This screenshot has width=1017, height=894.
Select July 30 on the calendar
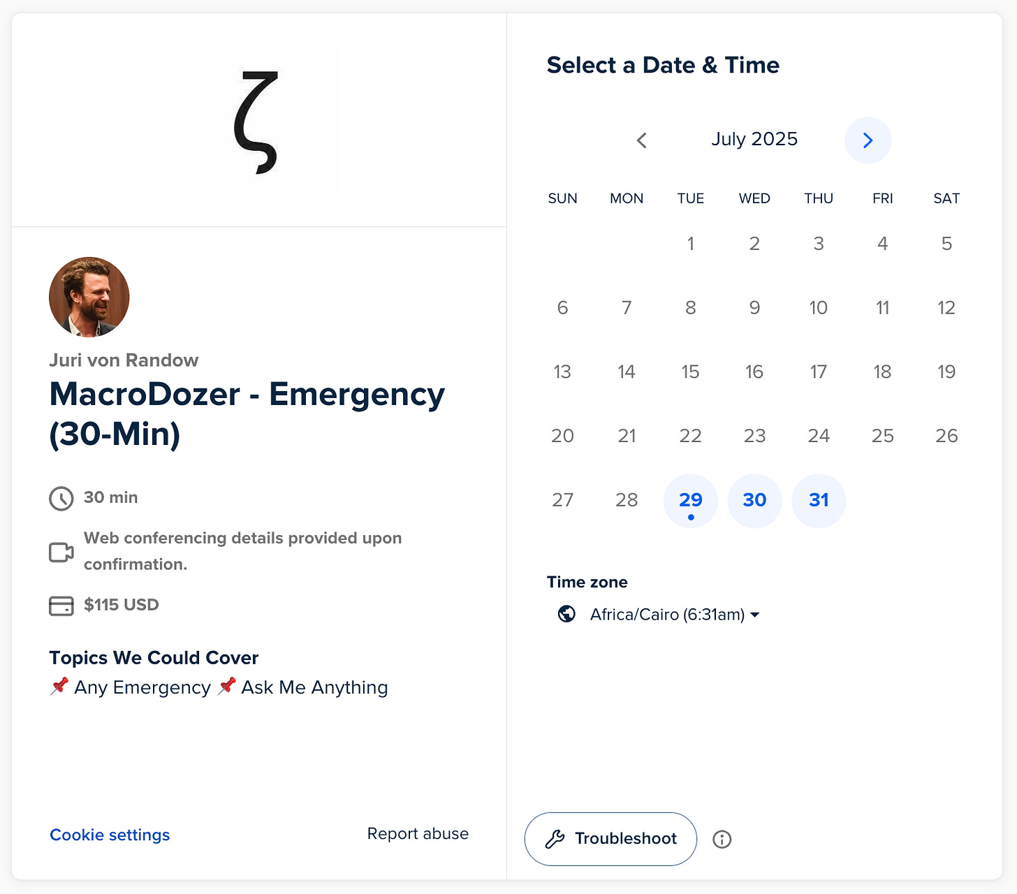point(754,501)
